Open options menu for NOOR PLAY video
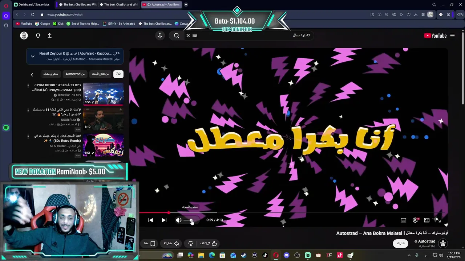The image size is (465, 261). tap(28, 110)
